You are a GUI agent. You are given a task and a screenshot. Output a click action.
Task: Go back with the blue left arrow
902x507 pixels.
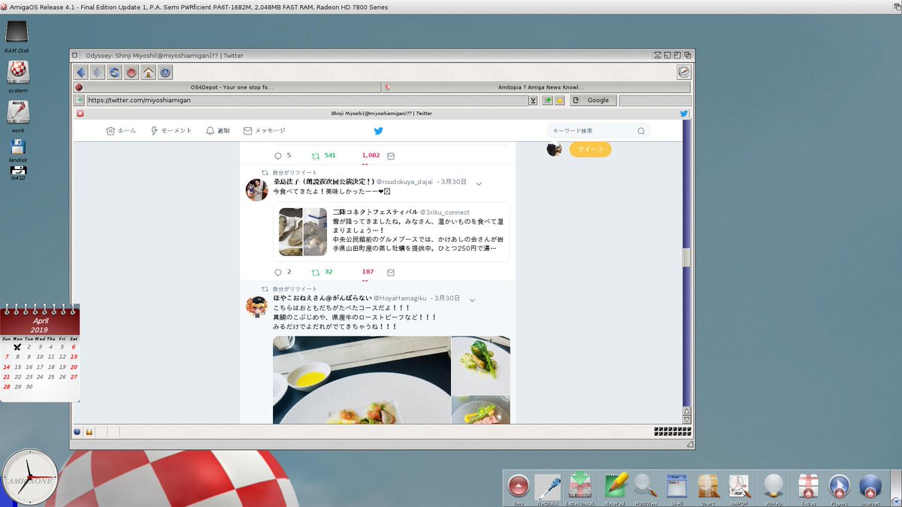click(81, 72)
